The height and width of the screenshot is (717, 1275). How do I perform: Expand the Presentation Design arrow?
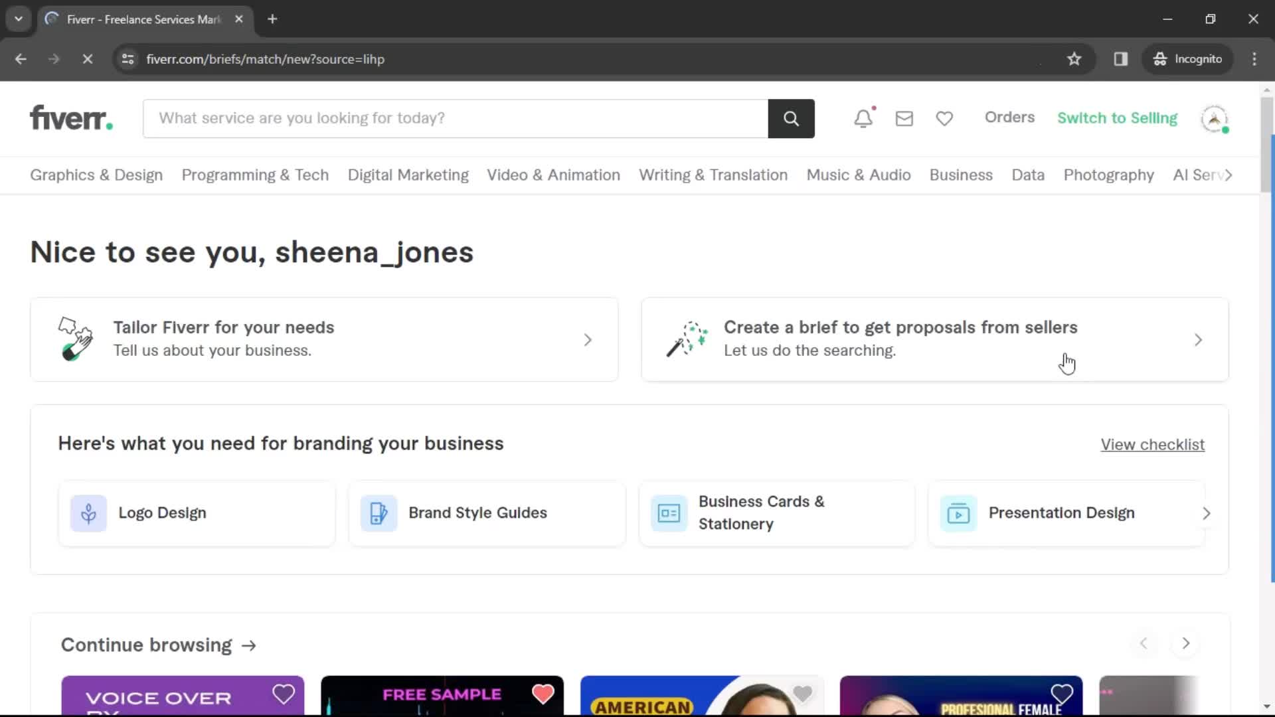click(1207, 512)
